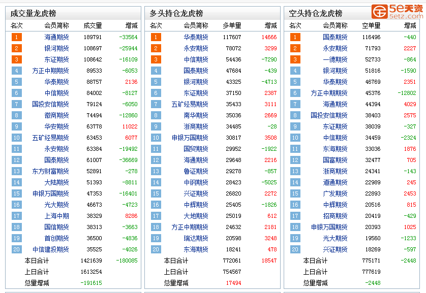
Task: Open 国泰期货 in 空头持仓龙虎榜
Action: pos(335,37)
